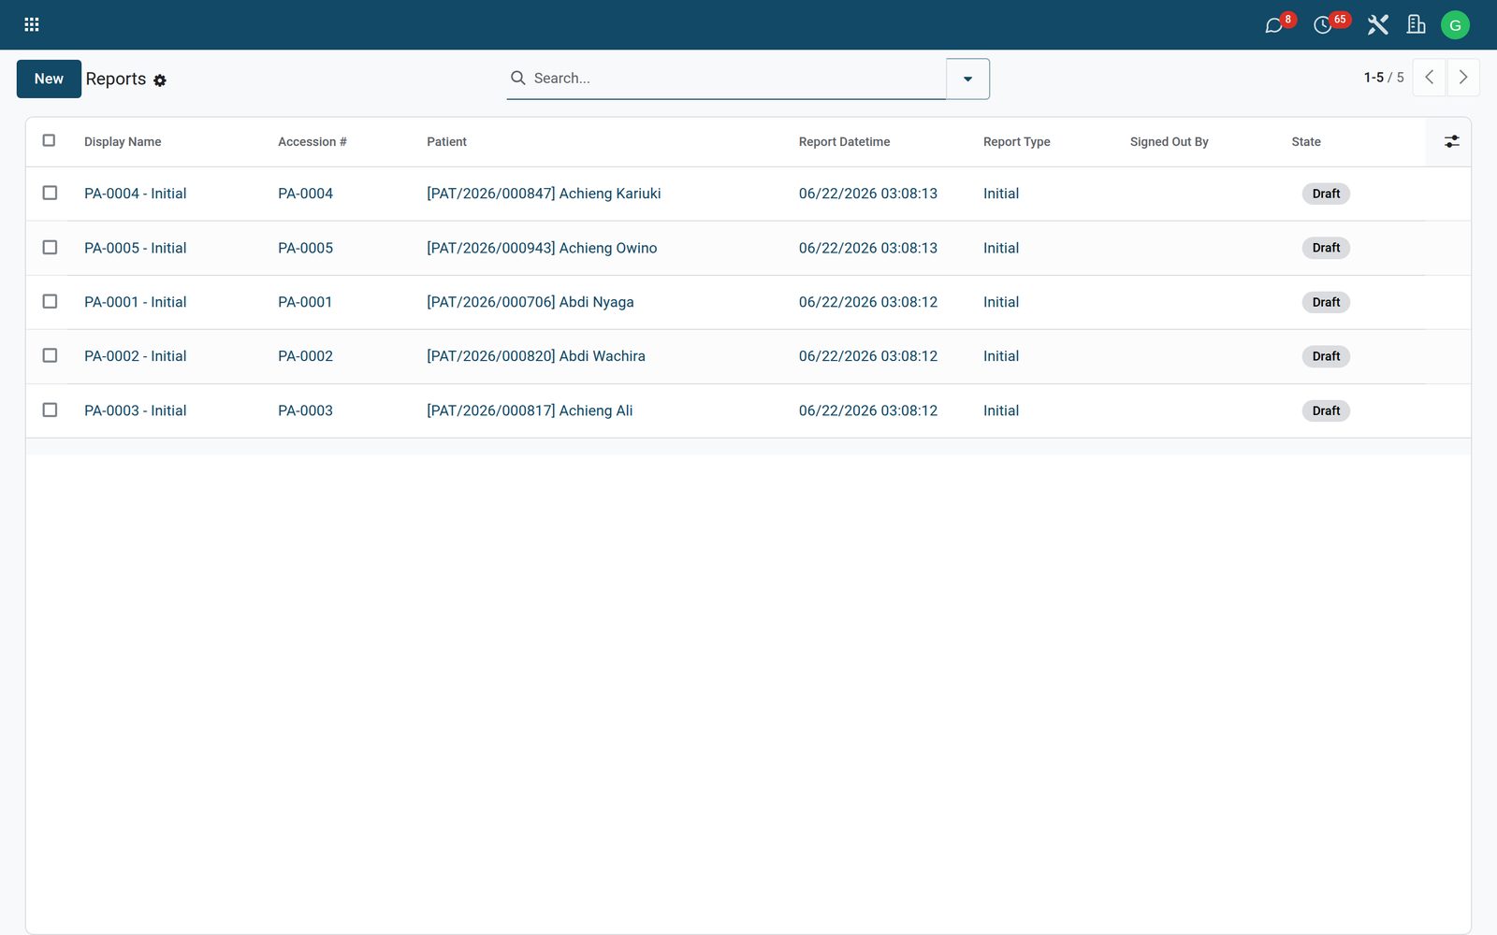Open the optional columns adjust icon
This screenshot has width=1497, height=935.
(1451, 141)
